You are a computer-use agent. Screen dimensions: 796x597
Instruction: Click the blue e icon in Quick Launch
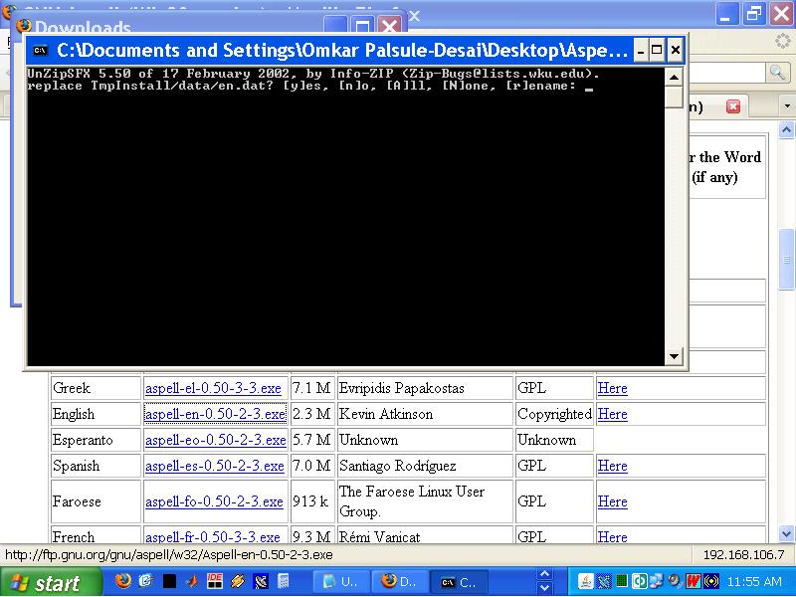[x=145, y=581]
